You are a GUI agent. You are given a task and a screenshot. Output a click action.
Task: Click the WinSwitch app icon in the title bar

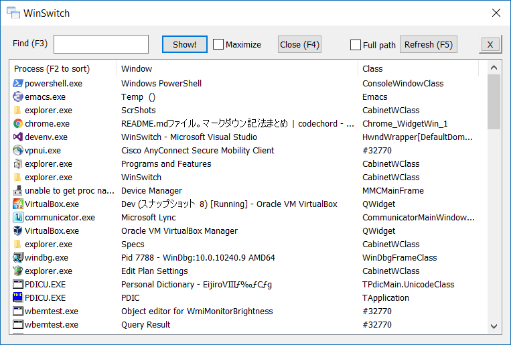click(13, 13)
